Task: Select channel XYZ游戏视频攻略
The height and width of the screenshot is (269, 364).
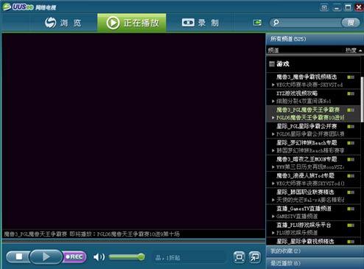Action: click(297, 94)
